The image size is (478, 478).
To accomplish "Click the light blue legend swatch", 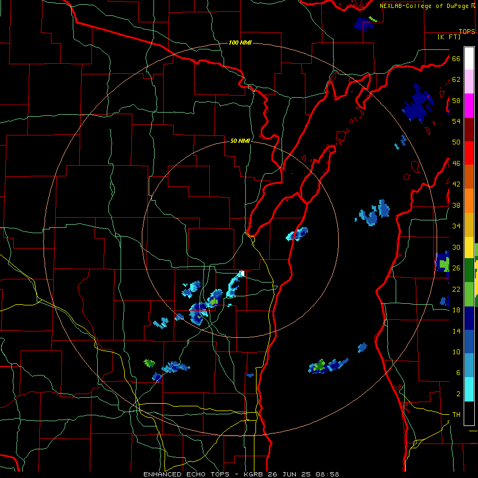I will coord(469,365).
